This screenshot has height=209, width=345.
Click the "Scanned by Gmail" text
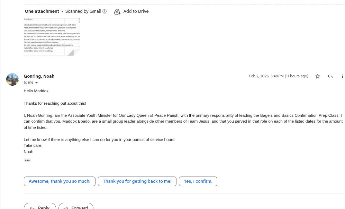(83, 11)
